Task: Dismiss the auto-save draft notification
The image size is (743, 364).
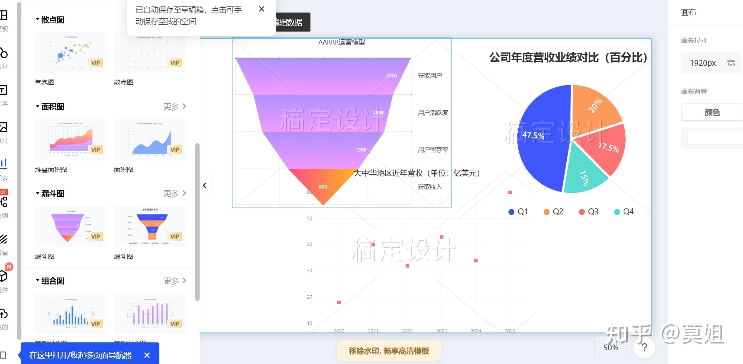Action: (262, 9)
